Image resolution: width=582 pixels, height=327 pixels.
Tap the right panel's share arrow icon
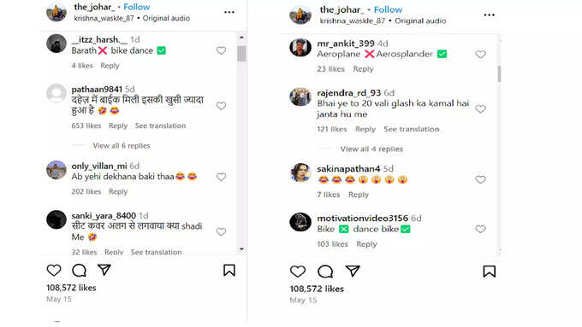coord(353,272)
